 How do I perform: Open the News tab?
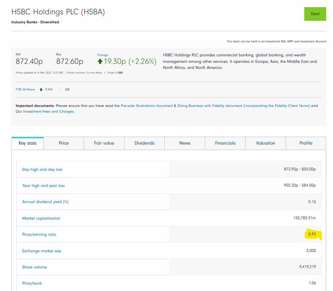(x=185, y=143)
